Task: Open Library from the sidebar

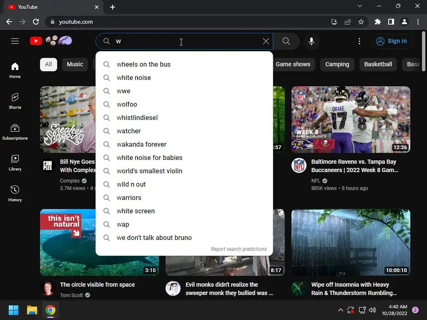Action: [x=15, y=163]
